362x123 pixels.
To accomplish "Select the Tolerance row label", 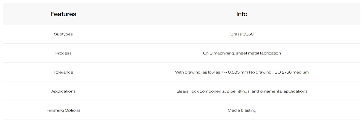I will pos(63,72).
